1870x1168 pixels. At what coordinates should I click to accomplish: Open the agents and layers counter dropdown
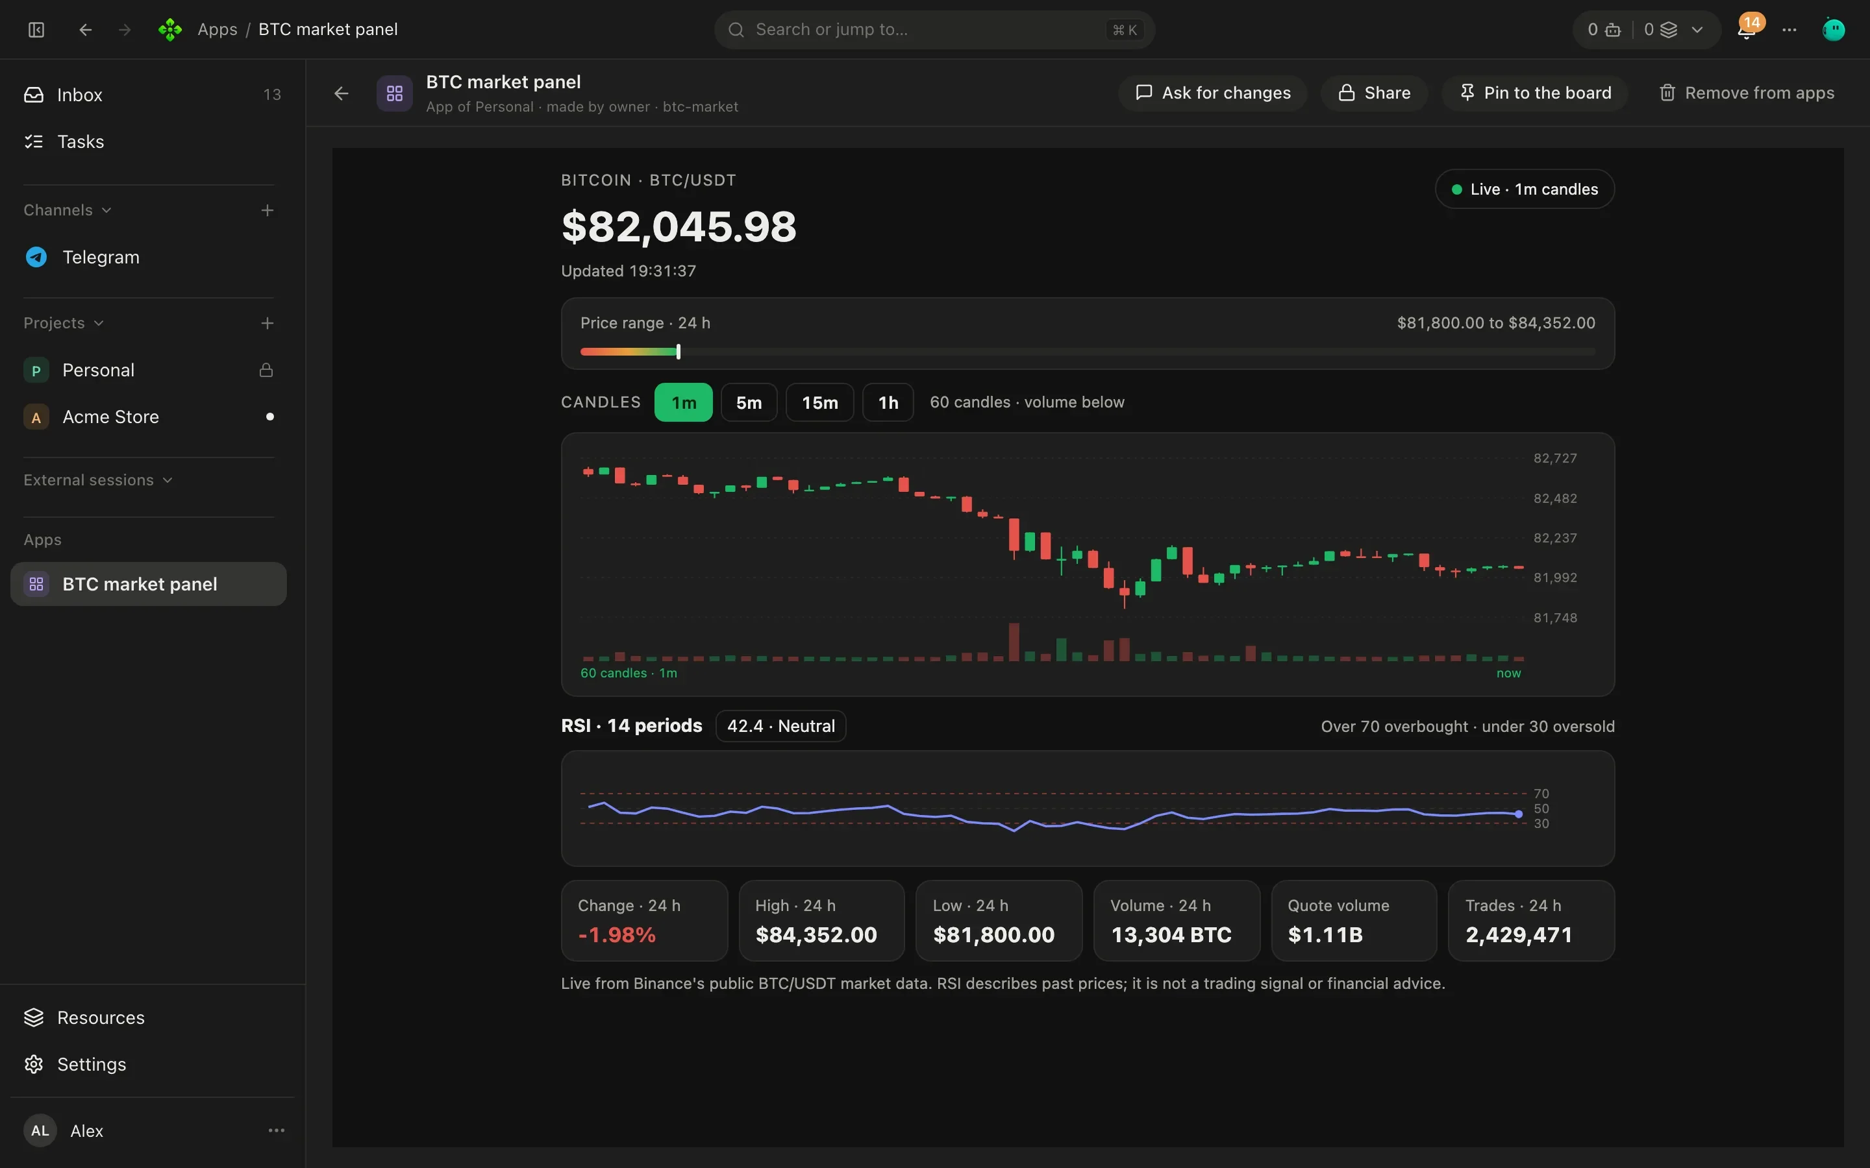point(1647,29)
